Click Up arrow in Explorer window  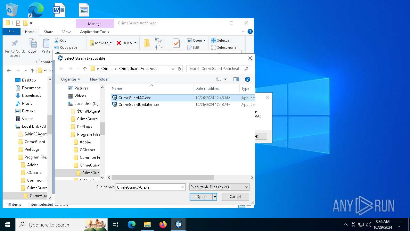point(32,71)
